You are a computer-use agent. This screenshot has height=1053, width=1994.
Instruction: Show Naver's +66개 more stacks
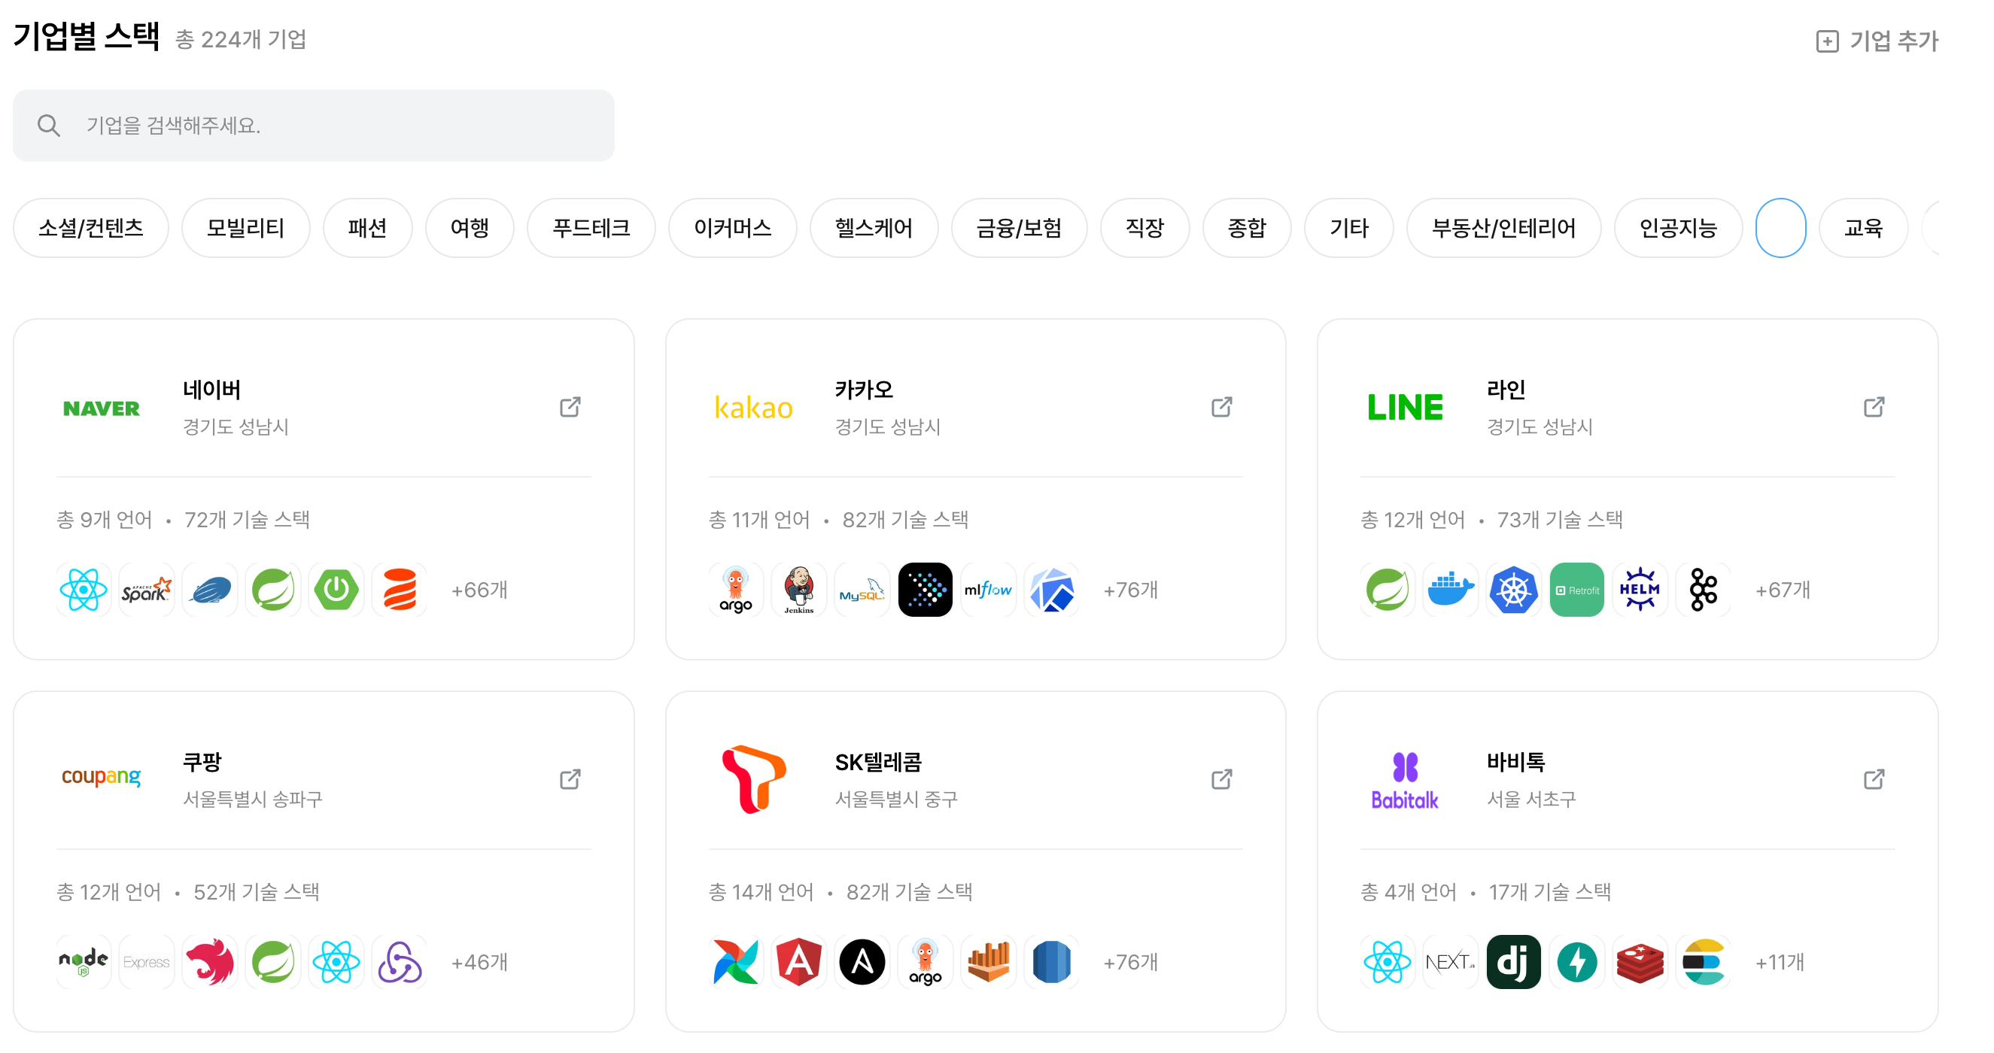(x=479, y=590)
